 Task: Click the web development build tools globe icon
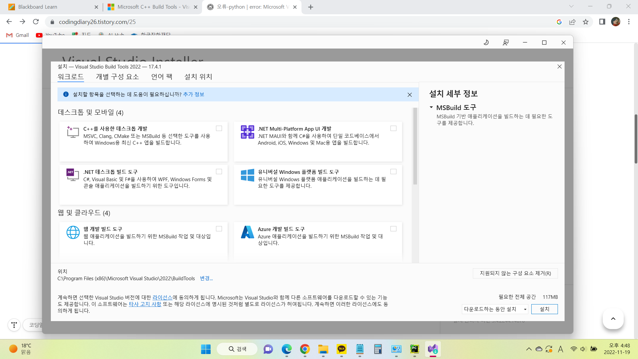(x=73, y=232)
